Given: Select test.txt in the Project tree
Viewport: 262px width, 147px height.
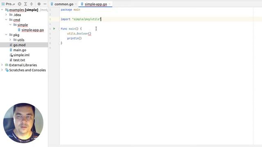Looking at the screenshot, I should pyautogui.click(x=19, y=60).
